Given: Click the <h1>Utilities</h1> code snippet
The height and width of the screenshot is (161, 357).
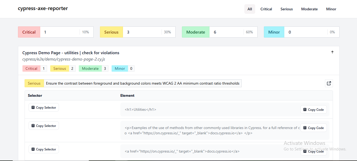Looking at the screenshot, I should [x=140, y=109].
